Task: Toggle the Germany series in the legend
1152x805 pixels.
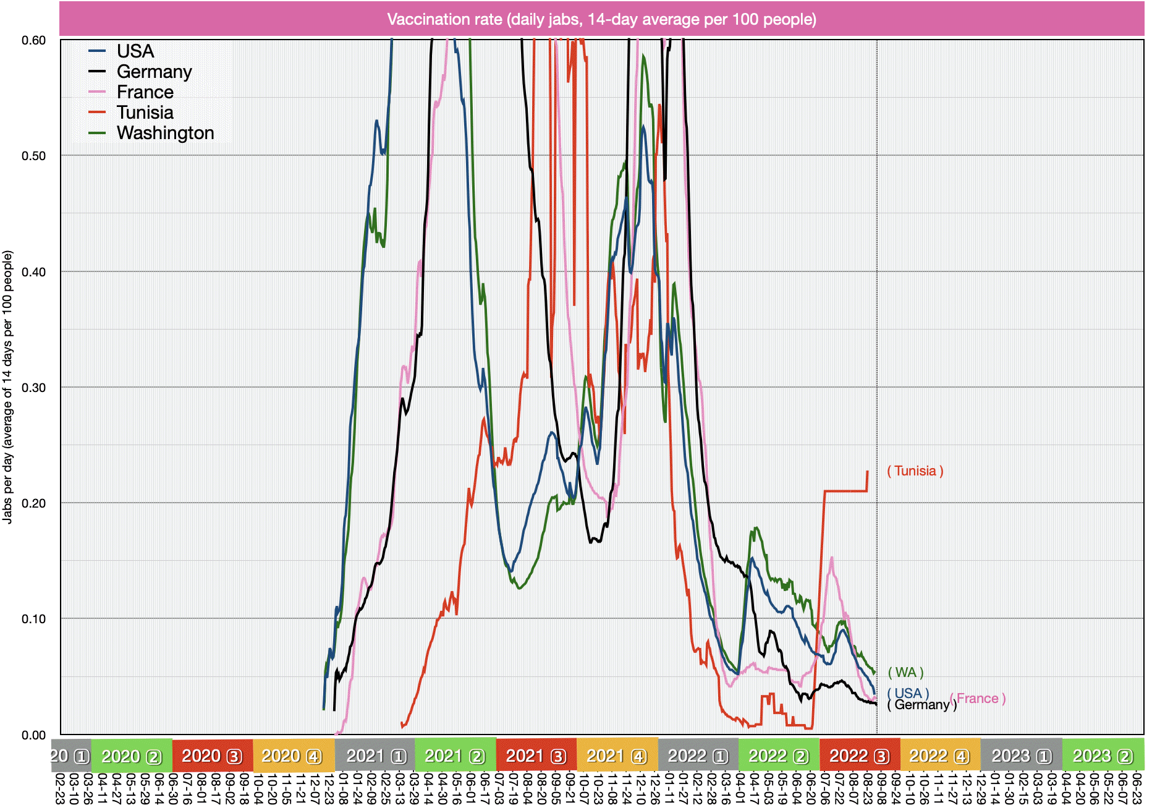Action: click(154, 72)
